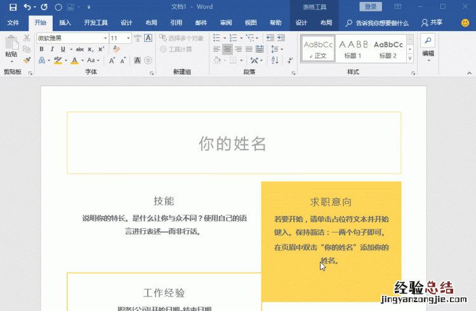Open the Paste options dropdown arrow
The height and width of the screenshot is (311, 476).
pos(11,61)
